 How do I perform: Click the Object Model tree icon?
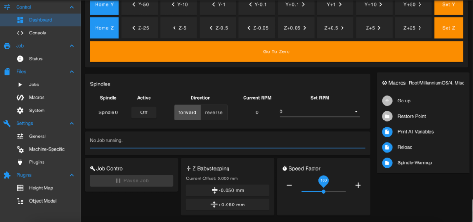pyautogui.click(x=20, y=201)
